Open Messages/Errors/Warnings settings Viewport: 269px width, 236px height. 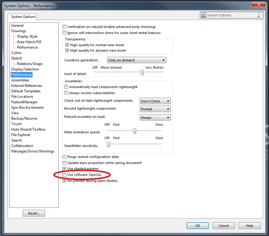[x=33, y=151]
